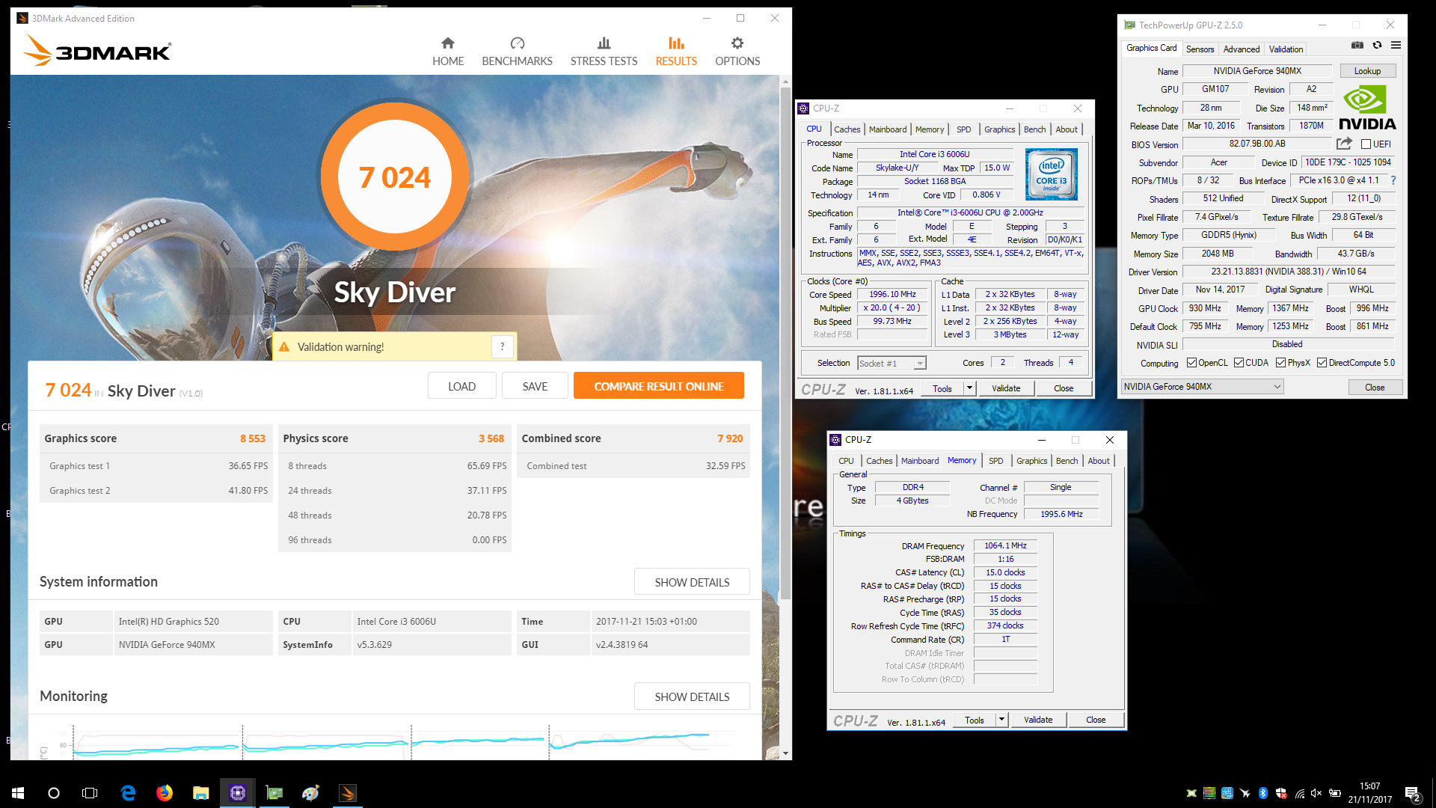Screen dimensions: 1436x808
Task: Click the LOAD button in 3DMark
Action: tap(461, 386)
